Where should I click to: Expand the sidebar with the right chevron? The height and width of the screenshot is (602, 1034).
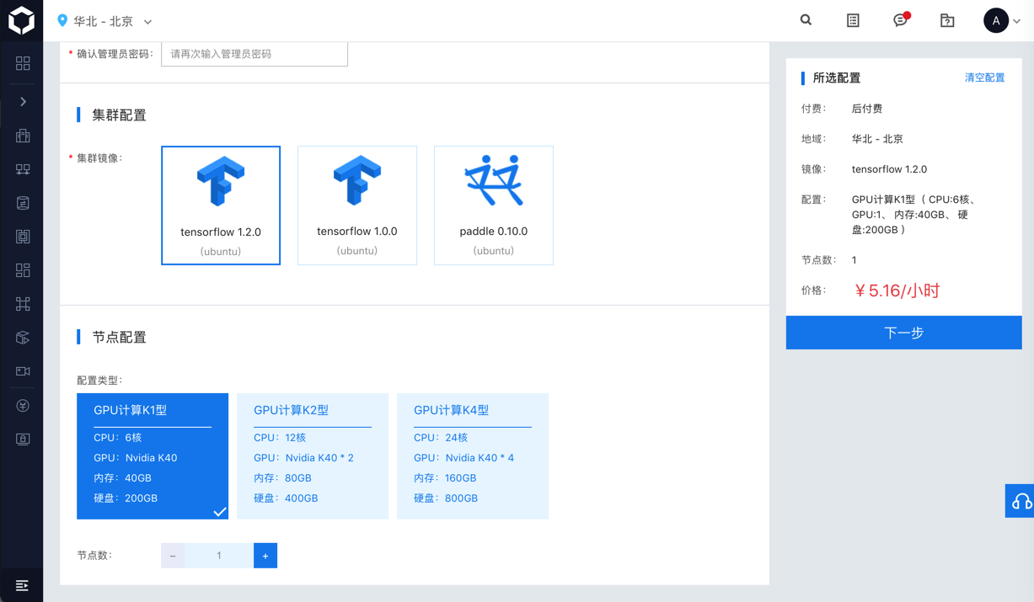click(23, 102)
